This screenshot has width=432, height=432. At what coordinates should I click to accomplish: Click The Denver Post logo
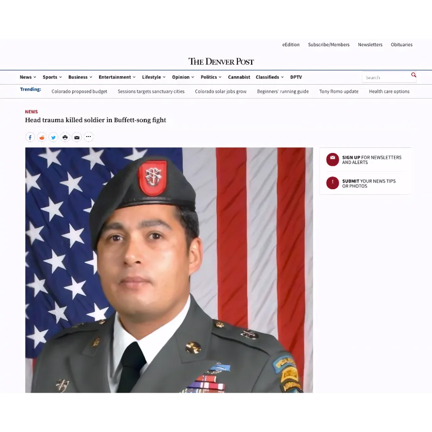(x=221, y=61)
